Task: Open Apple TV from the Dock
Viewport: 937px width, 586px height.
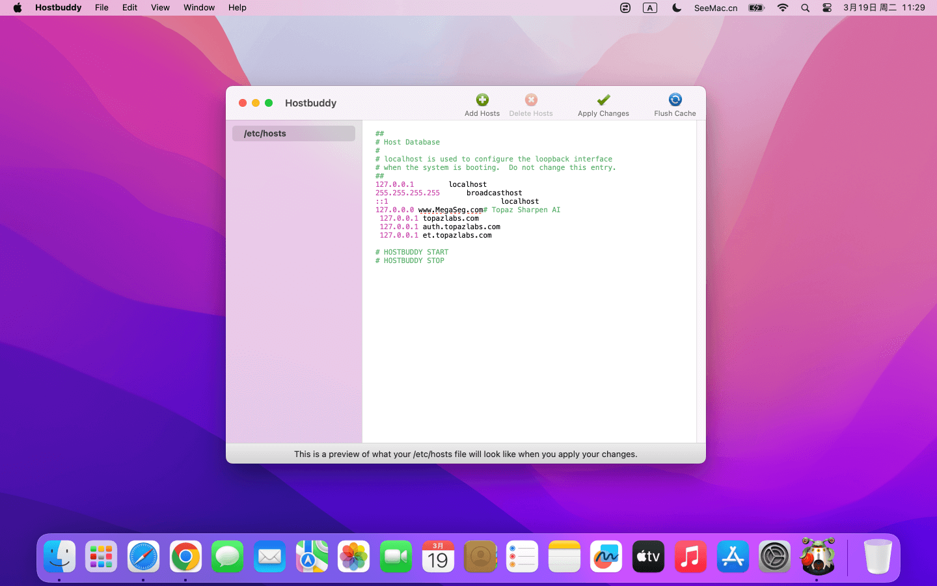Action: click(x=648, y=557)
